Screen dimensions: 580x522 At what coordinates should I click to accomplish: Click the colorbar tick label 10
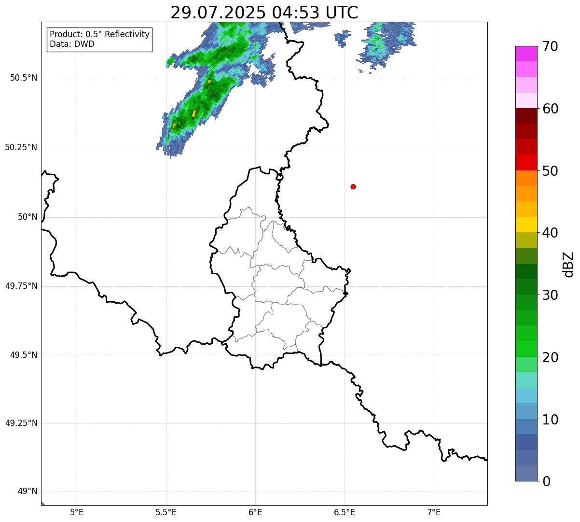coord(550,419)
